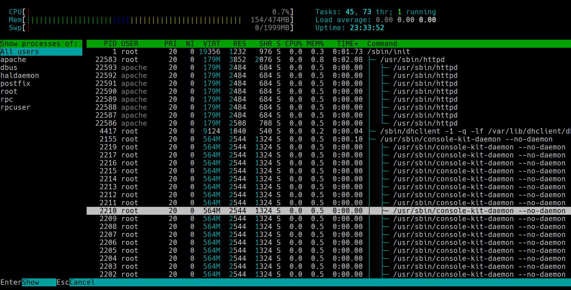Sort by the VIRT column header

pos(212,44)
